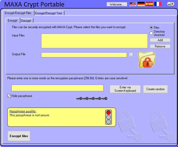
Task: Click the passphrase quality traffic light
Action: click(108, 117)
